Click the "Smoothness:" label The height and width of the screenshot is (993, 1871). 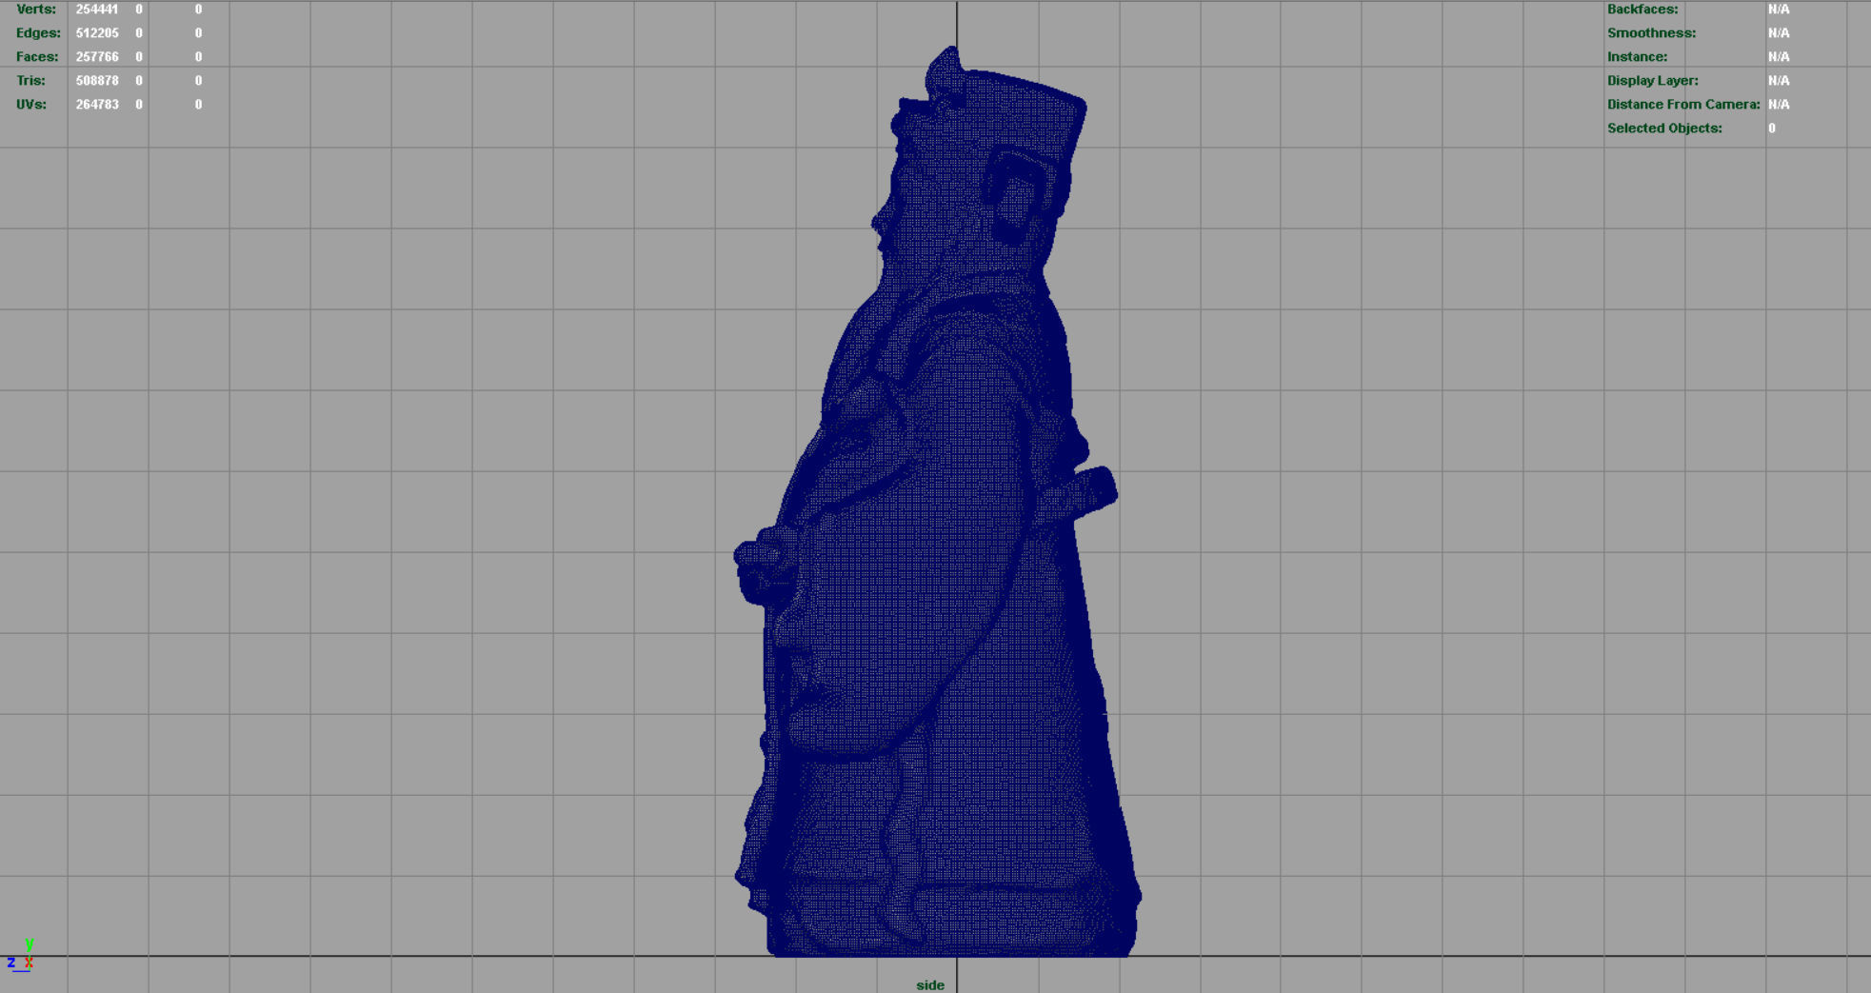pos(1651,33)
